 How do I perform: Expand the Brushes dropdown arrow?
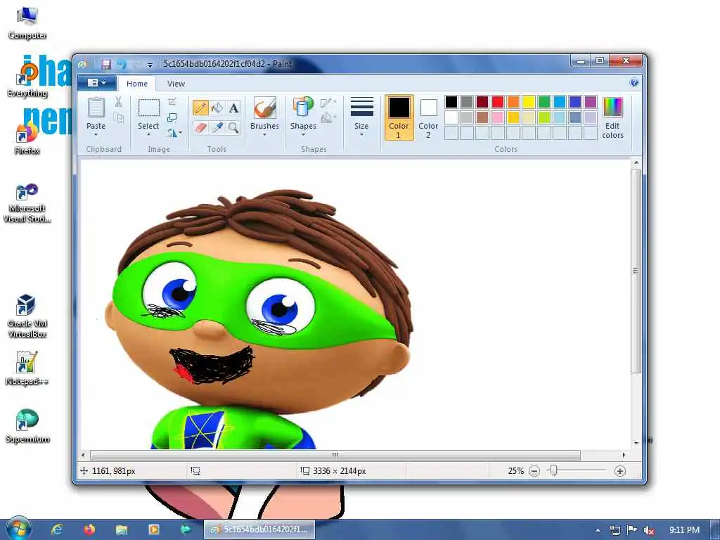[264, 134]
